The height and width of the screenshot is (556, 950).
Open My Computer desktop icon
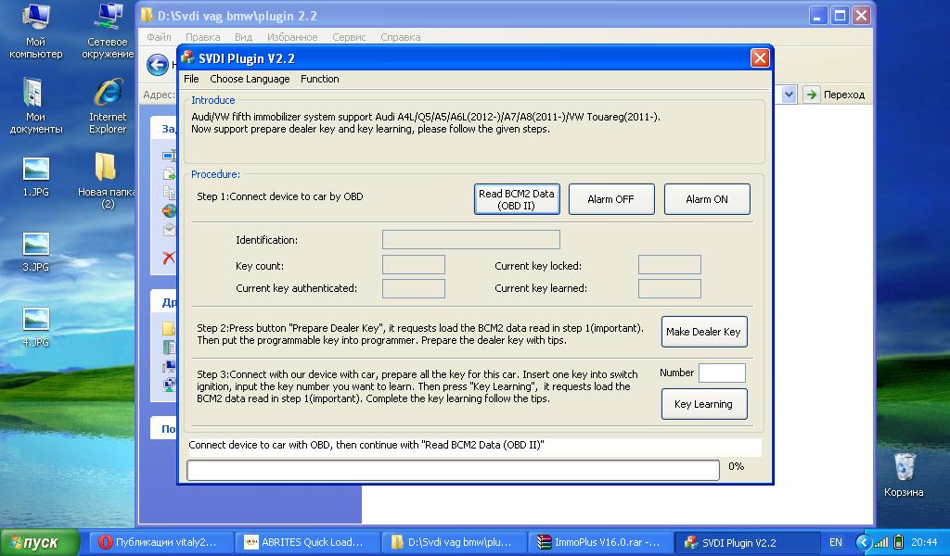[x=36, y=32]
